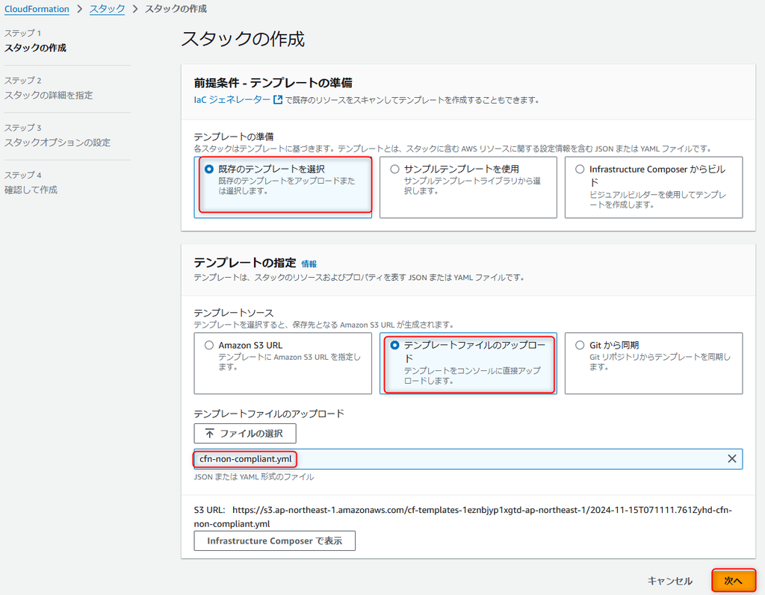Click the Infrastructure Composer で表示 button
Screen dimensions: 765x595
click(x=275, y=541)
